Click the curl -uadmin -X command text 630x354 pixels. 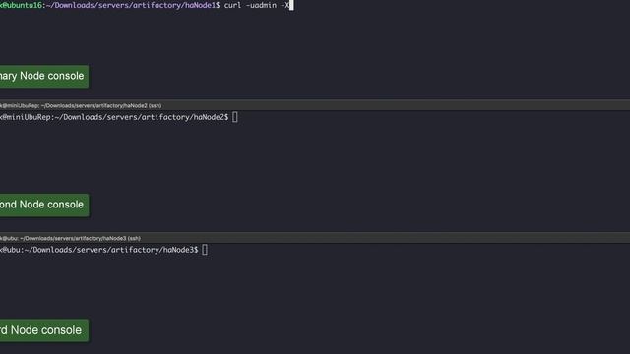257,5
